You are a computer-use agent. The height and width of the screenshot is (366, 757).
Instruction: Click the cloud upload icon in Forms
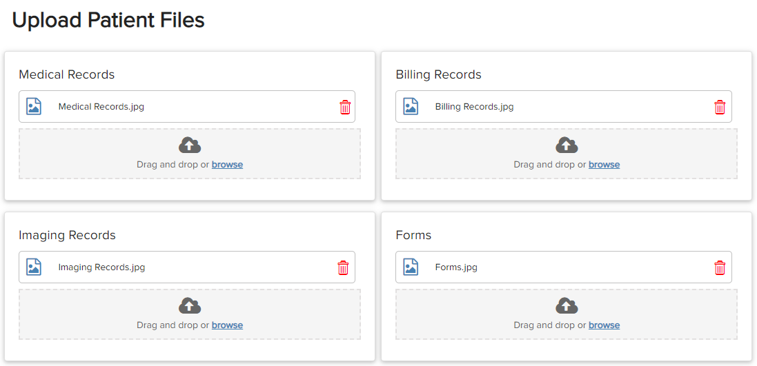[567, 306]
